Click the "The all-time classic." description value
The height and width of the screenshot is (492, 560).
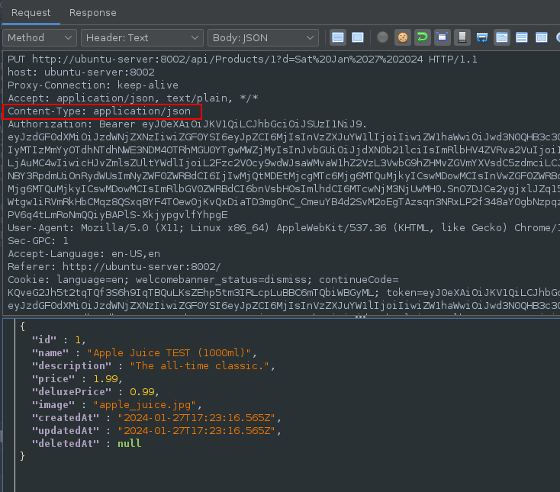point(199,365)
